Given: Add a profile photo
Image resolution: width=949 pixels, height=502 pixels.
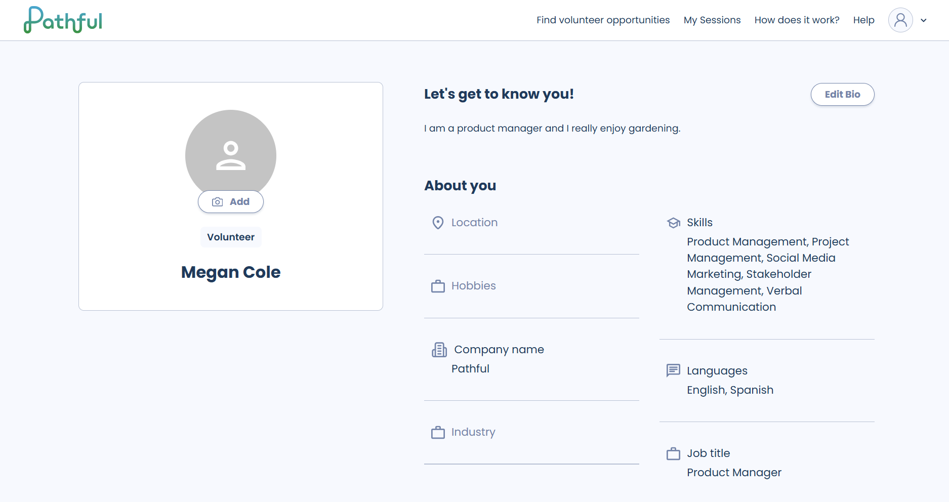Looking at the screenshot, I should [x=231, y=201].
